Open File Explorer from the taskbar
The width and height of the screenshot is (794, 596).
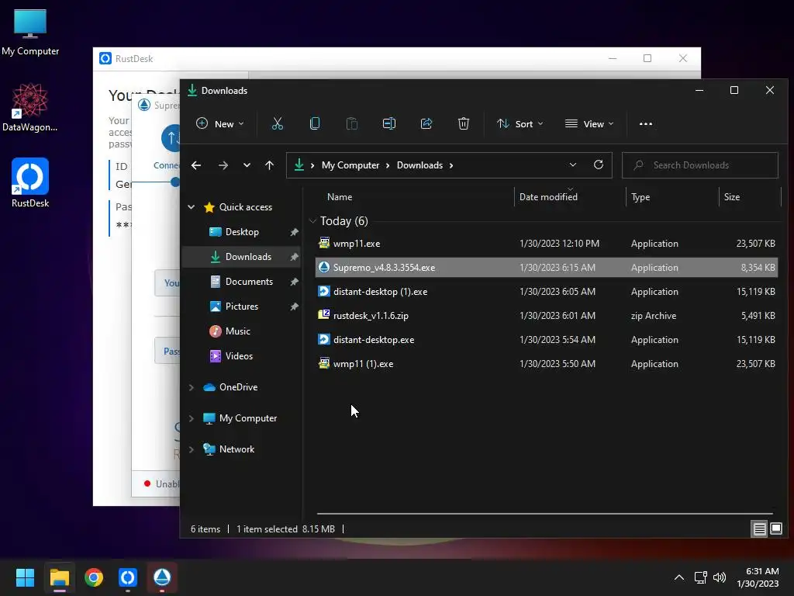point(59,577)
